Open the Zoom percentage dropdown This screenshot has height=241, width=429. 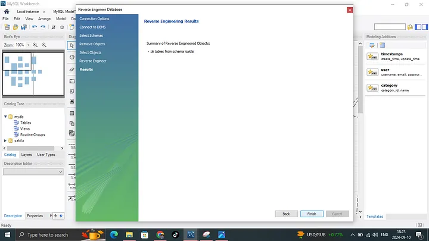pyautogui.click(x=28, y=45)
